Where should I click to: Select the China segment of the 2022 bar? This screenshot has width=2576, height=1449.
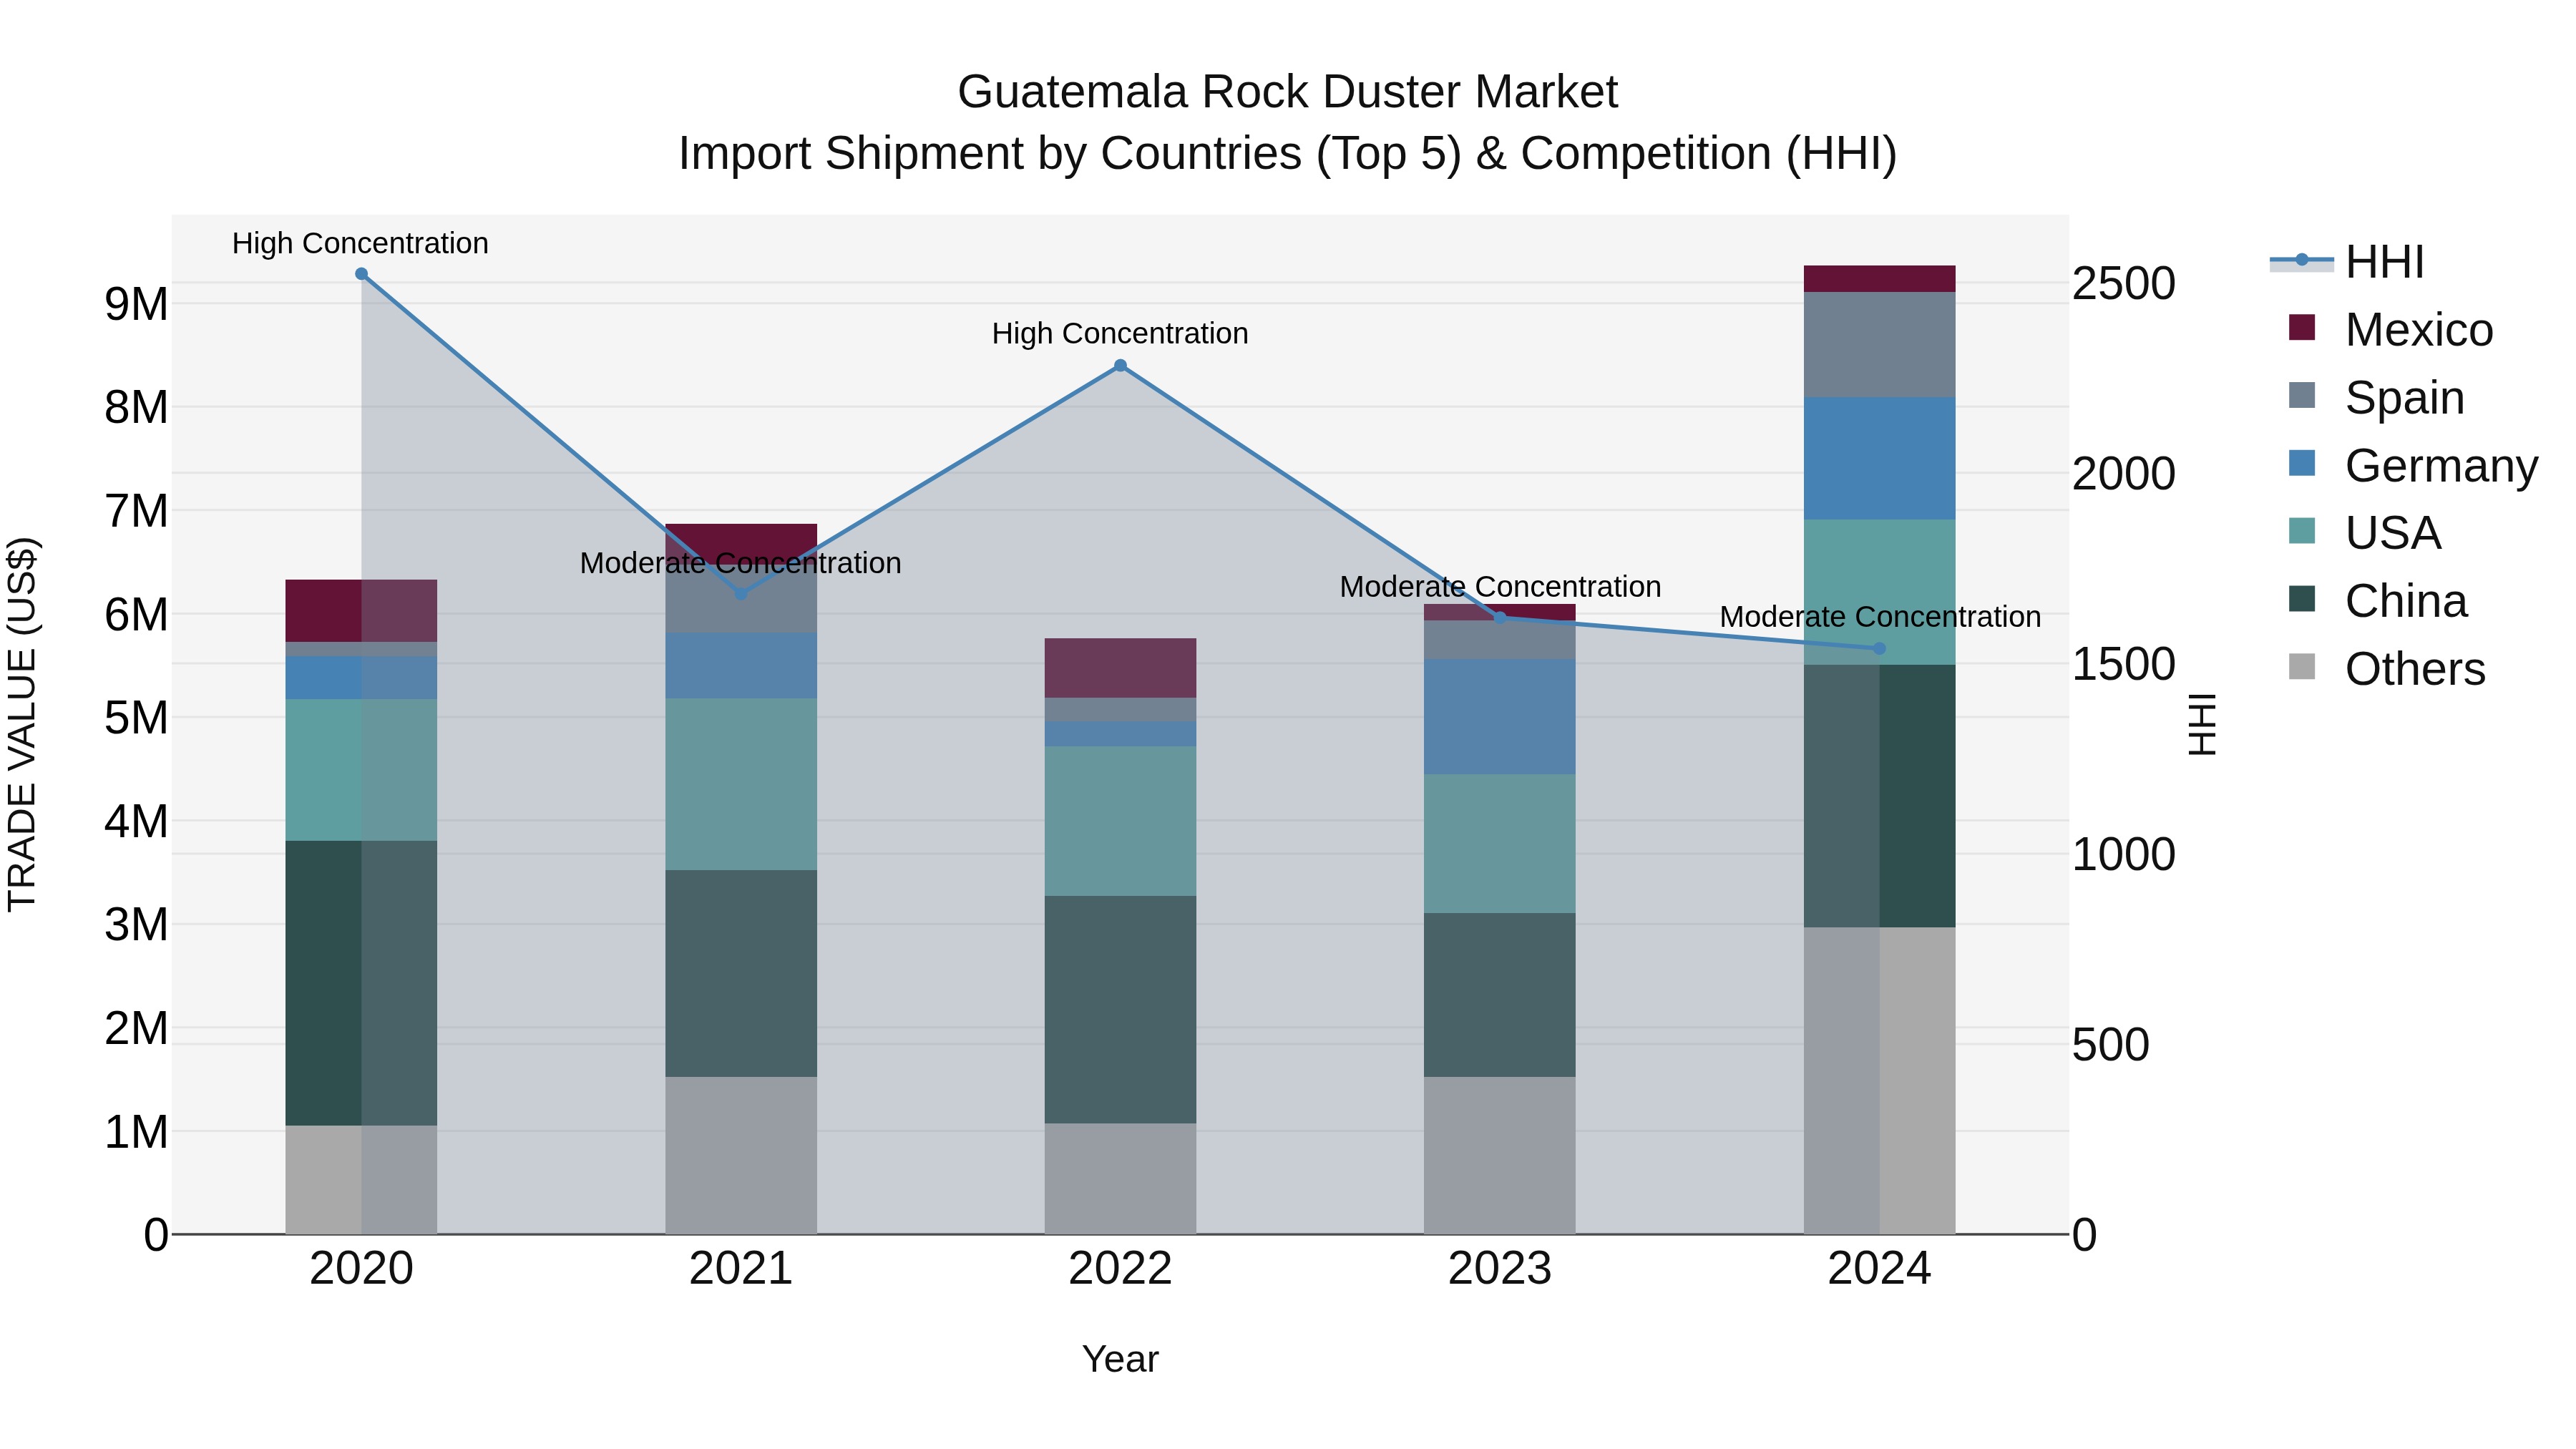click(1120, 1010)
